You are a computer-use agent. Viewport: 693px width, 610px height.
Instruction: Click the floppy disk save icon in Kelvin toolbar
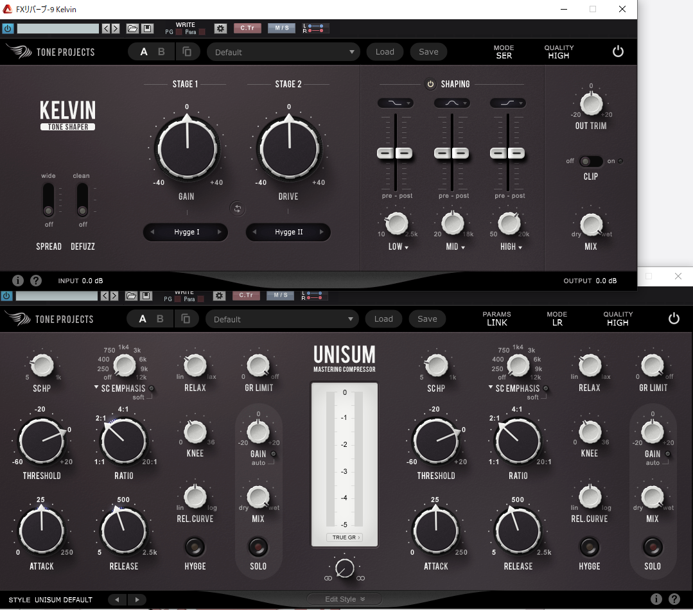pos(147,29)
